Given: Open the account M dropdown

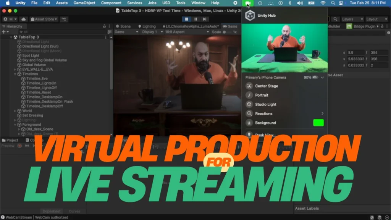Looking at the screenshot, I should coord(10,19).
